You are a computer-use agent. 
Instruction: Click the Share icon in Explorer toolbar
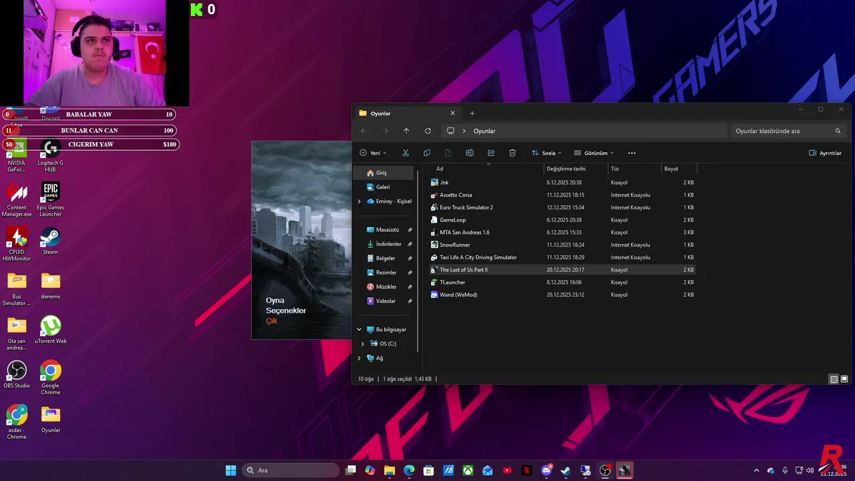pyautogui.click(x=491, y=153)
